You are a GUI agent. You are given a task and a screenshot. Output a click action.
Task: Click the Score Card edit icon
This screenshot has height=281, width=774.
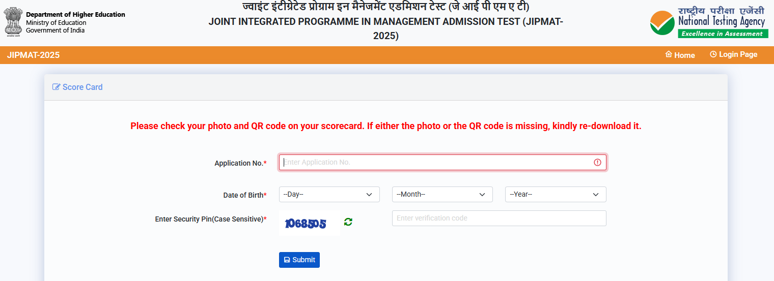(56, 87)
